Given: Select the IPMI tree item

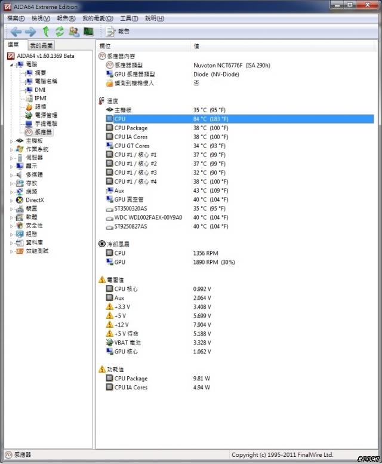Looking at the screenshot, I should point(36,99).
